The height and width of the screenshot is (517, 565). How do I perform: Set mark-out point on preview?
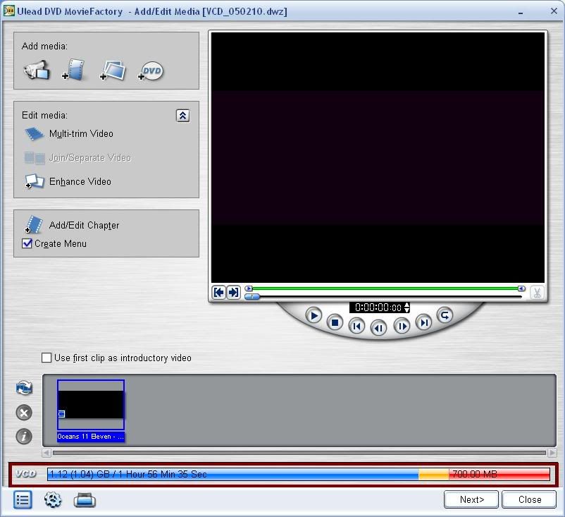point(233,292)
